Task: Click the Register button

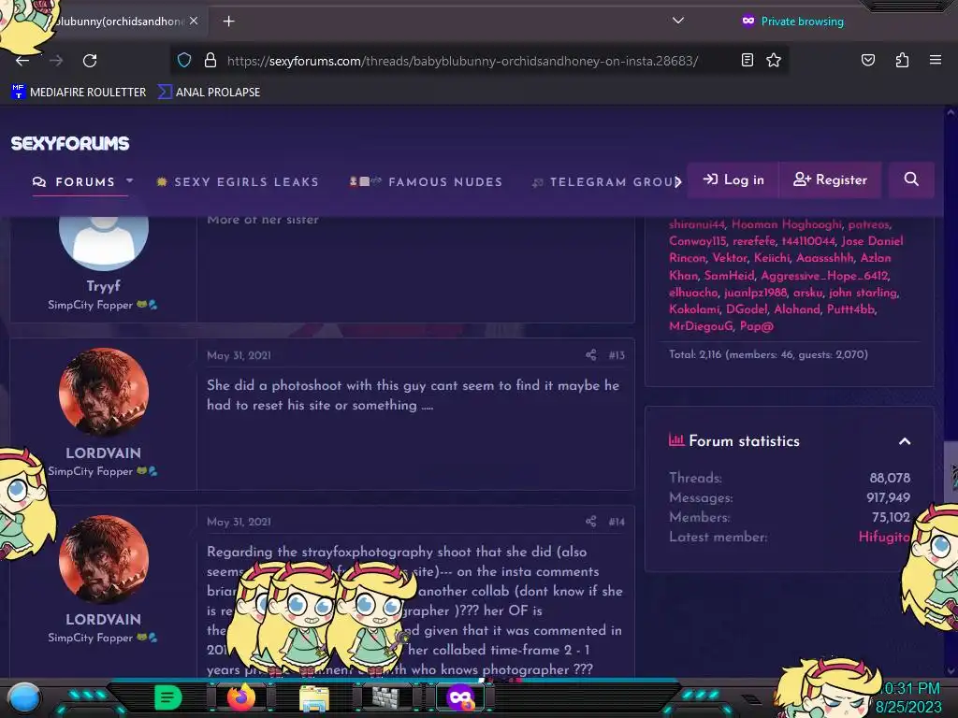Action: 831,179
